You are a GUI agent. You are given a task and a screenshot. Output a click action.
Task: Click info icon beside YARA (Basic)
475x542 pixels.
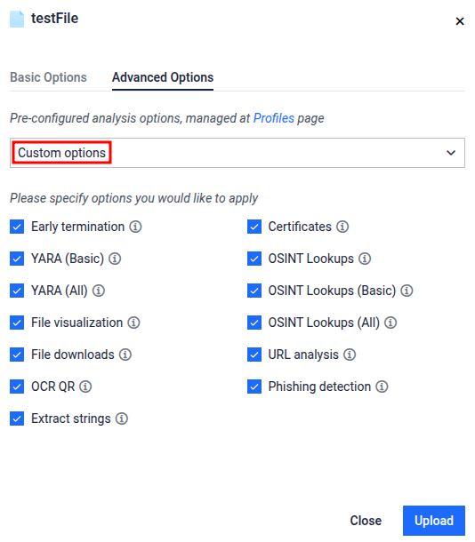[115, 259]
